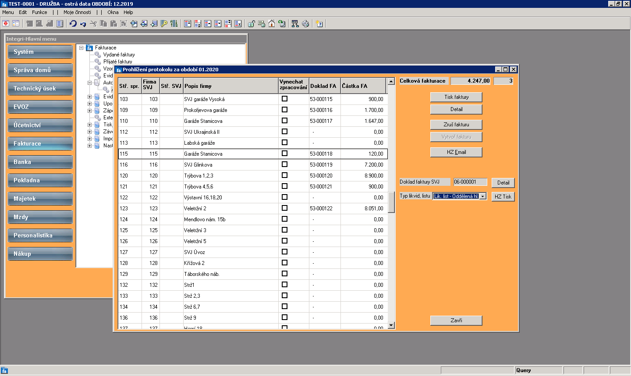This screenshot has width=631, height=376.
Task: Click the Zavři button
Action: pos(456,320)
